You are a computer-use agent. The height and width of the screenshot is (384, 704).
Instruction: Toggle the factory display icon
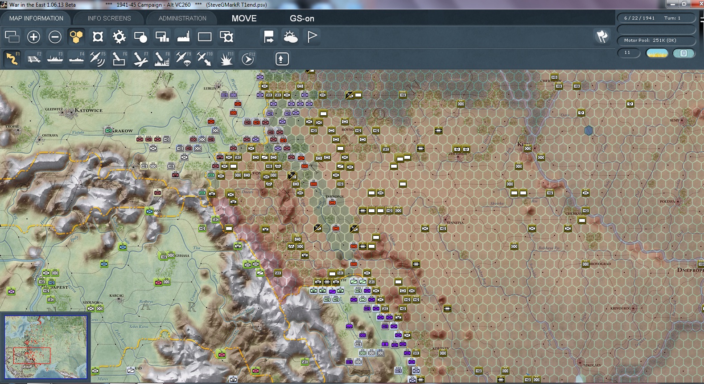183,36
